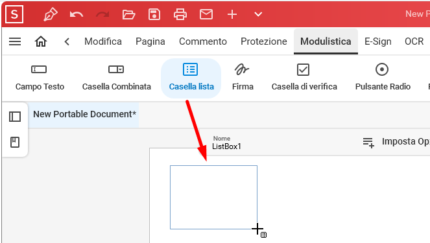
Task: Undo the last action
Action: [77, 14]
